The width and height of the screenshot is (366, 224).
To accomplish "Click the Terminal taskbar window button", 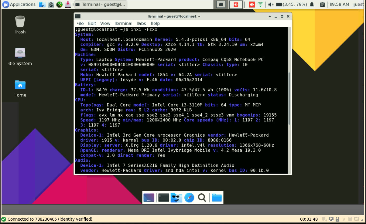I will click(x=100, y=5).
